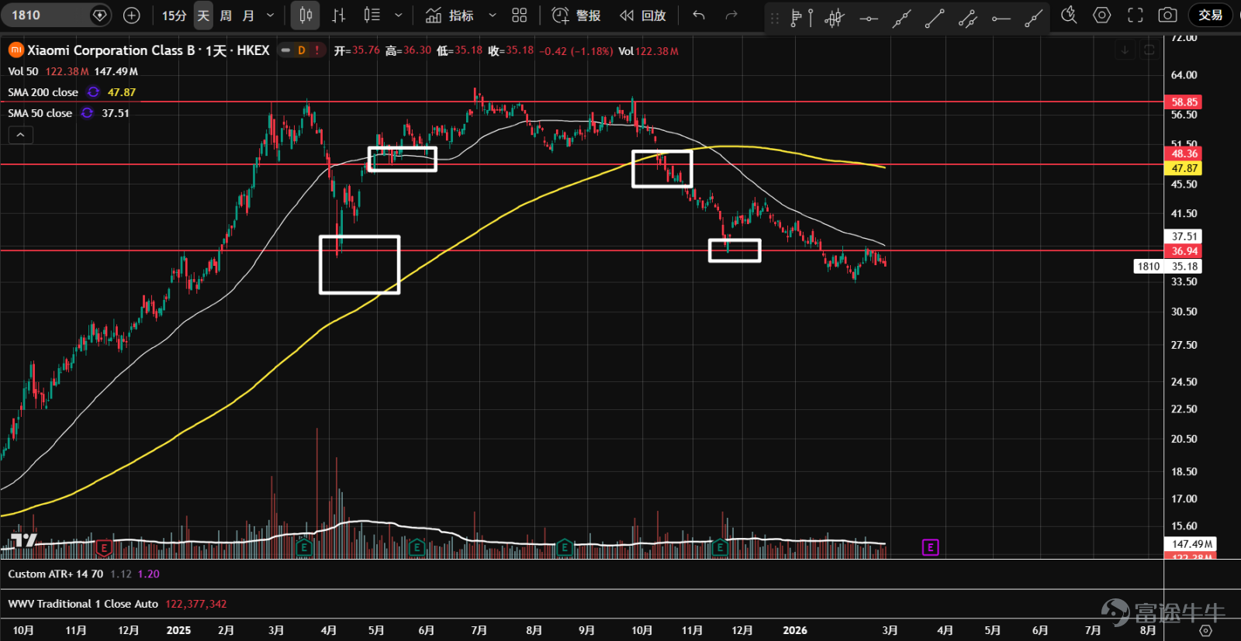Image resolution: width=1241 pixels, height=641 pixels.
Task: Click the 147.49 M volume label
Action: pyautogui.click(x=1190, y=544)
